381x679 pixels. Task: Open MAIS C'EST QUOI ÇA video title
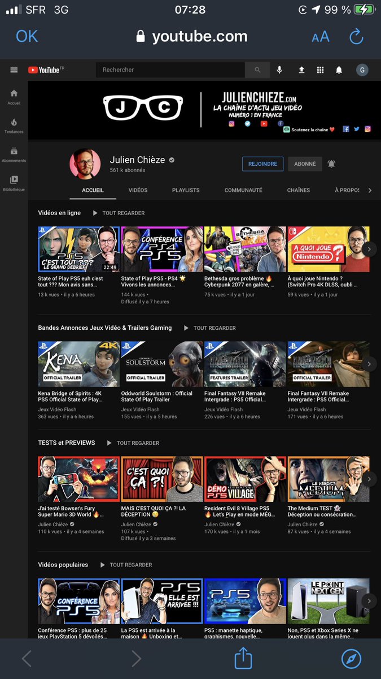pos(154,512)
